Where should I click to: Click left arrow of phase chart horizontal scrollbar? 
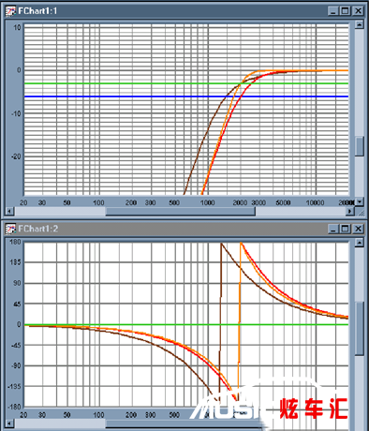pyautogui.click(x=9, y=424)
